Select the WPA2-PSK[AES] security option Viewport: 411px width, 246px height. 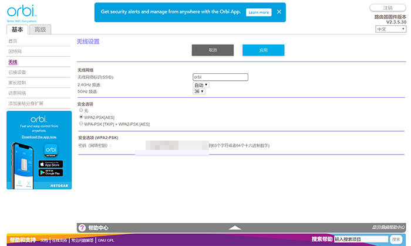81,117
